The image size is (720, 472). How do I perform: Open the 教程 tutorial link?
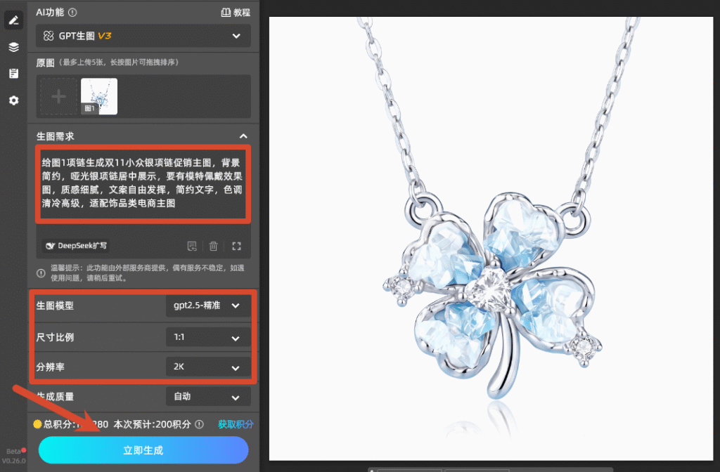(236, 13)
